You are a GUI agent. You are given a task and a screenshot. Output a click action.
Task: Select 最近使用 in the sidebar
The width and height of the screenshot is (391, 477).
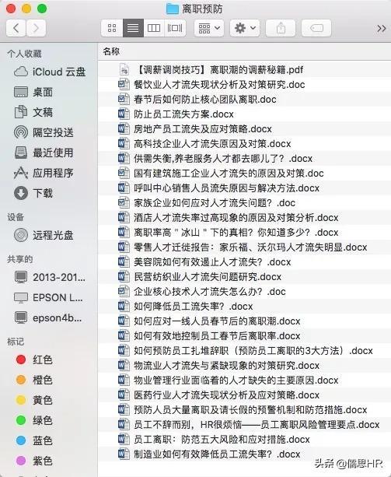(44, 153)
